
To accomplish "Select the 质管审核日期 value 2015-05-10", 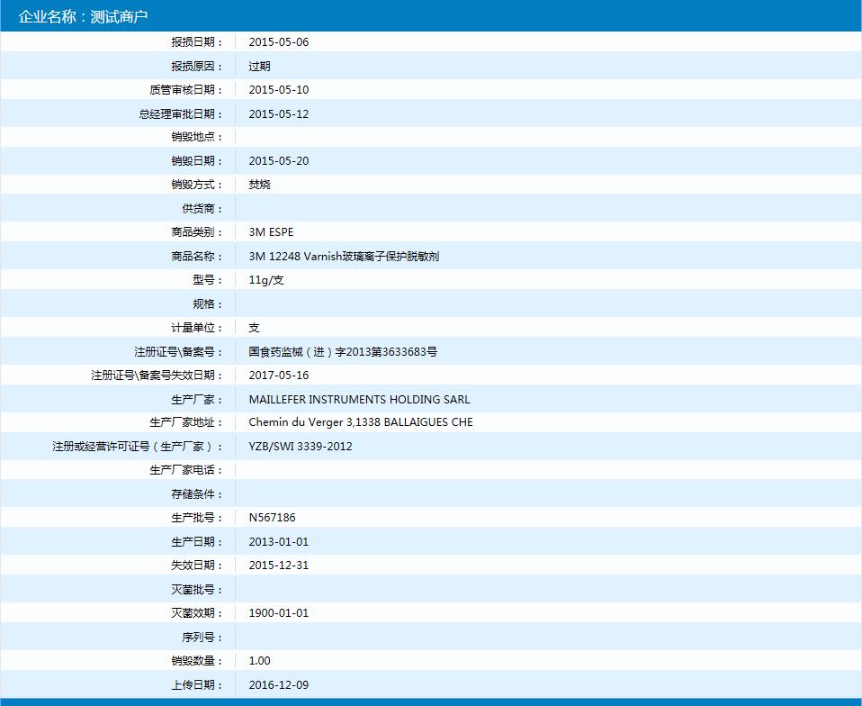I will [x=279, y=90].
